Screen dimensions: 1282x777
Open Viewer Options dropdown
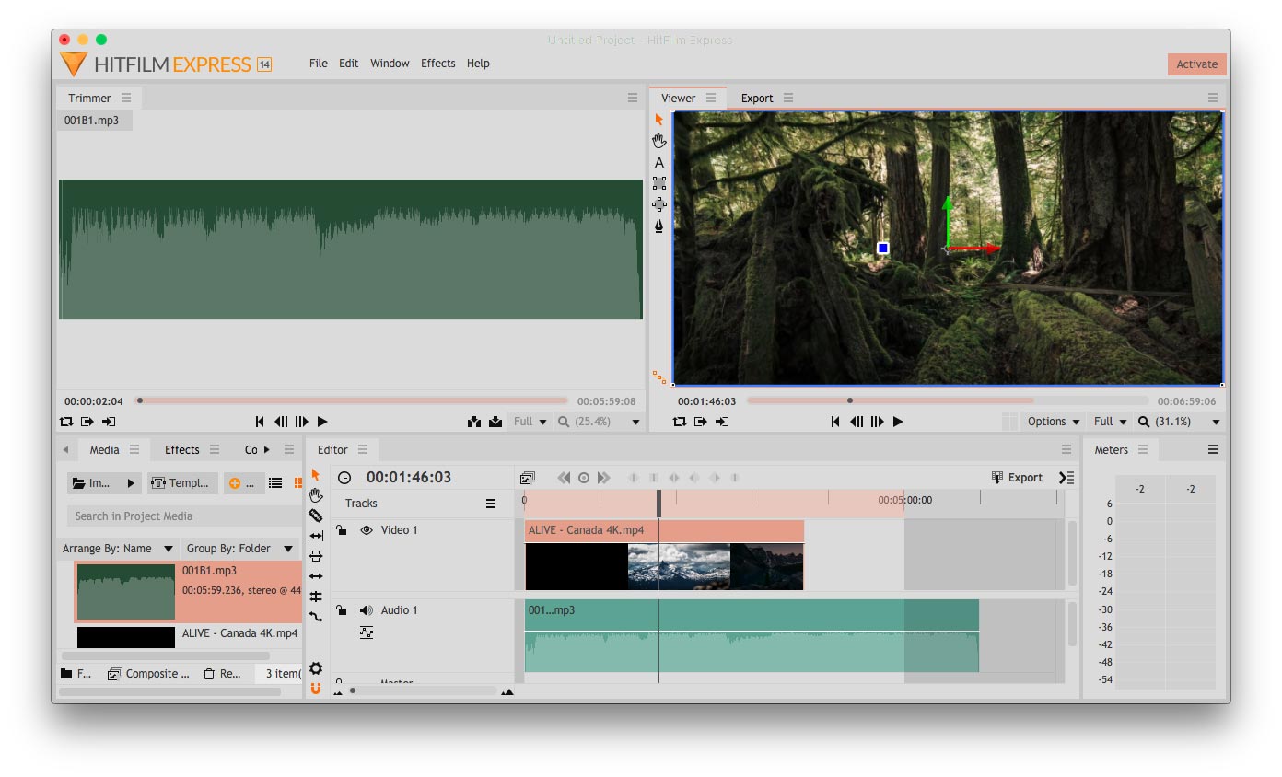pyautogui.click(x=1054, y=422)
